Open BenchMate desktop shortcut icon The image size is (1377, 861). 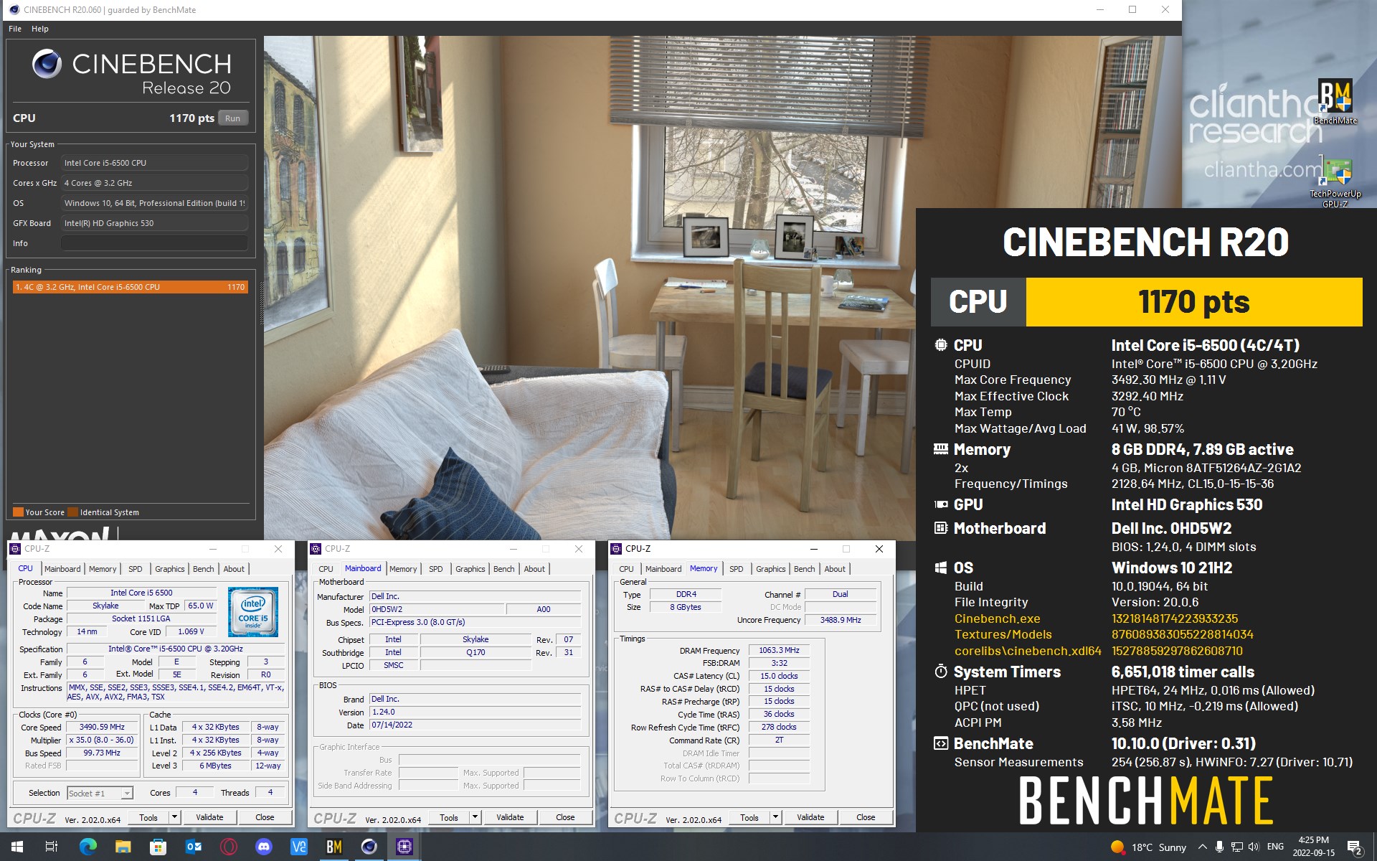1335,101
